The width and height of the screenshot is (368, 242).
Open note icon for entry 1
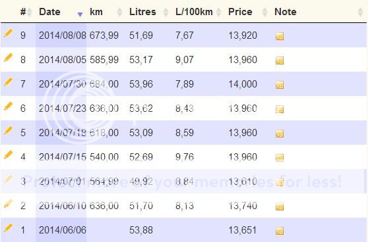coord(280,231)
